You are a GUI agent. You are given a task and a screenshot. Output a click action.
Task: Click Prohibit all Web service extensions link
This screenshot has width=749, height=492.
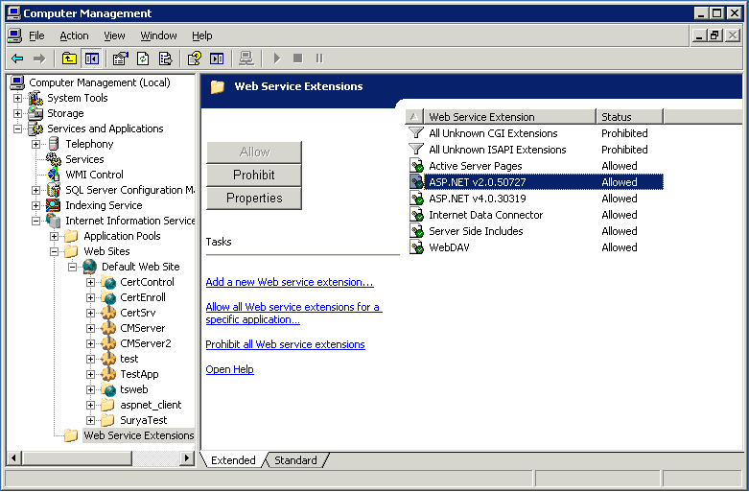pyautogui.click(x=285, y=344)
